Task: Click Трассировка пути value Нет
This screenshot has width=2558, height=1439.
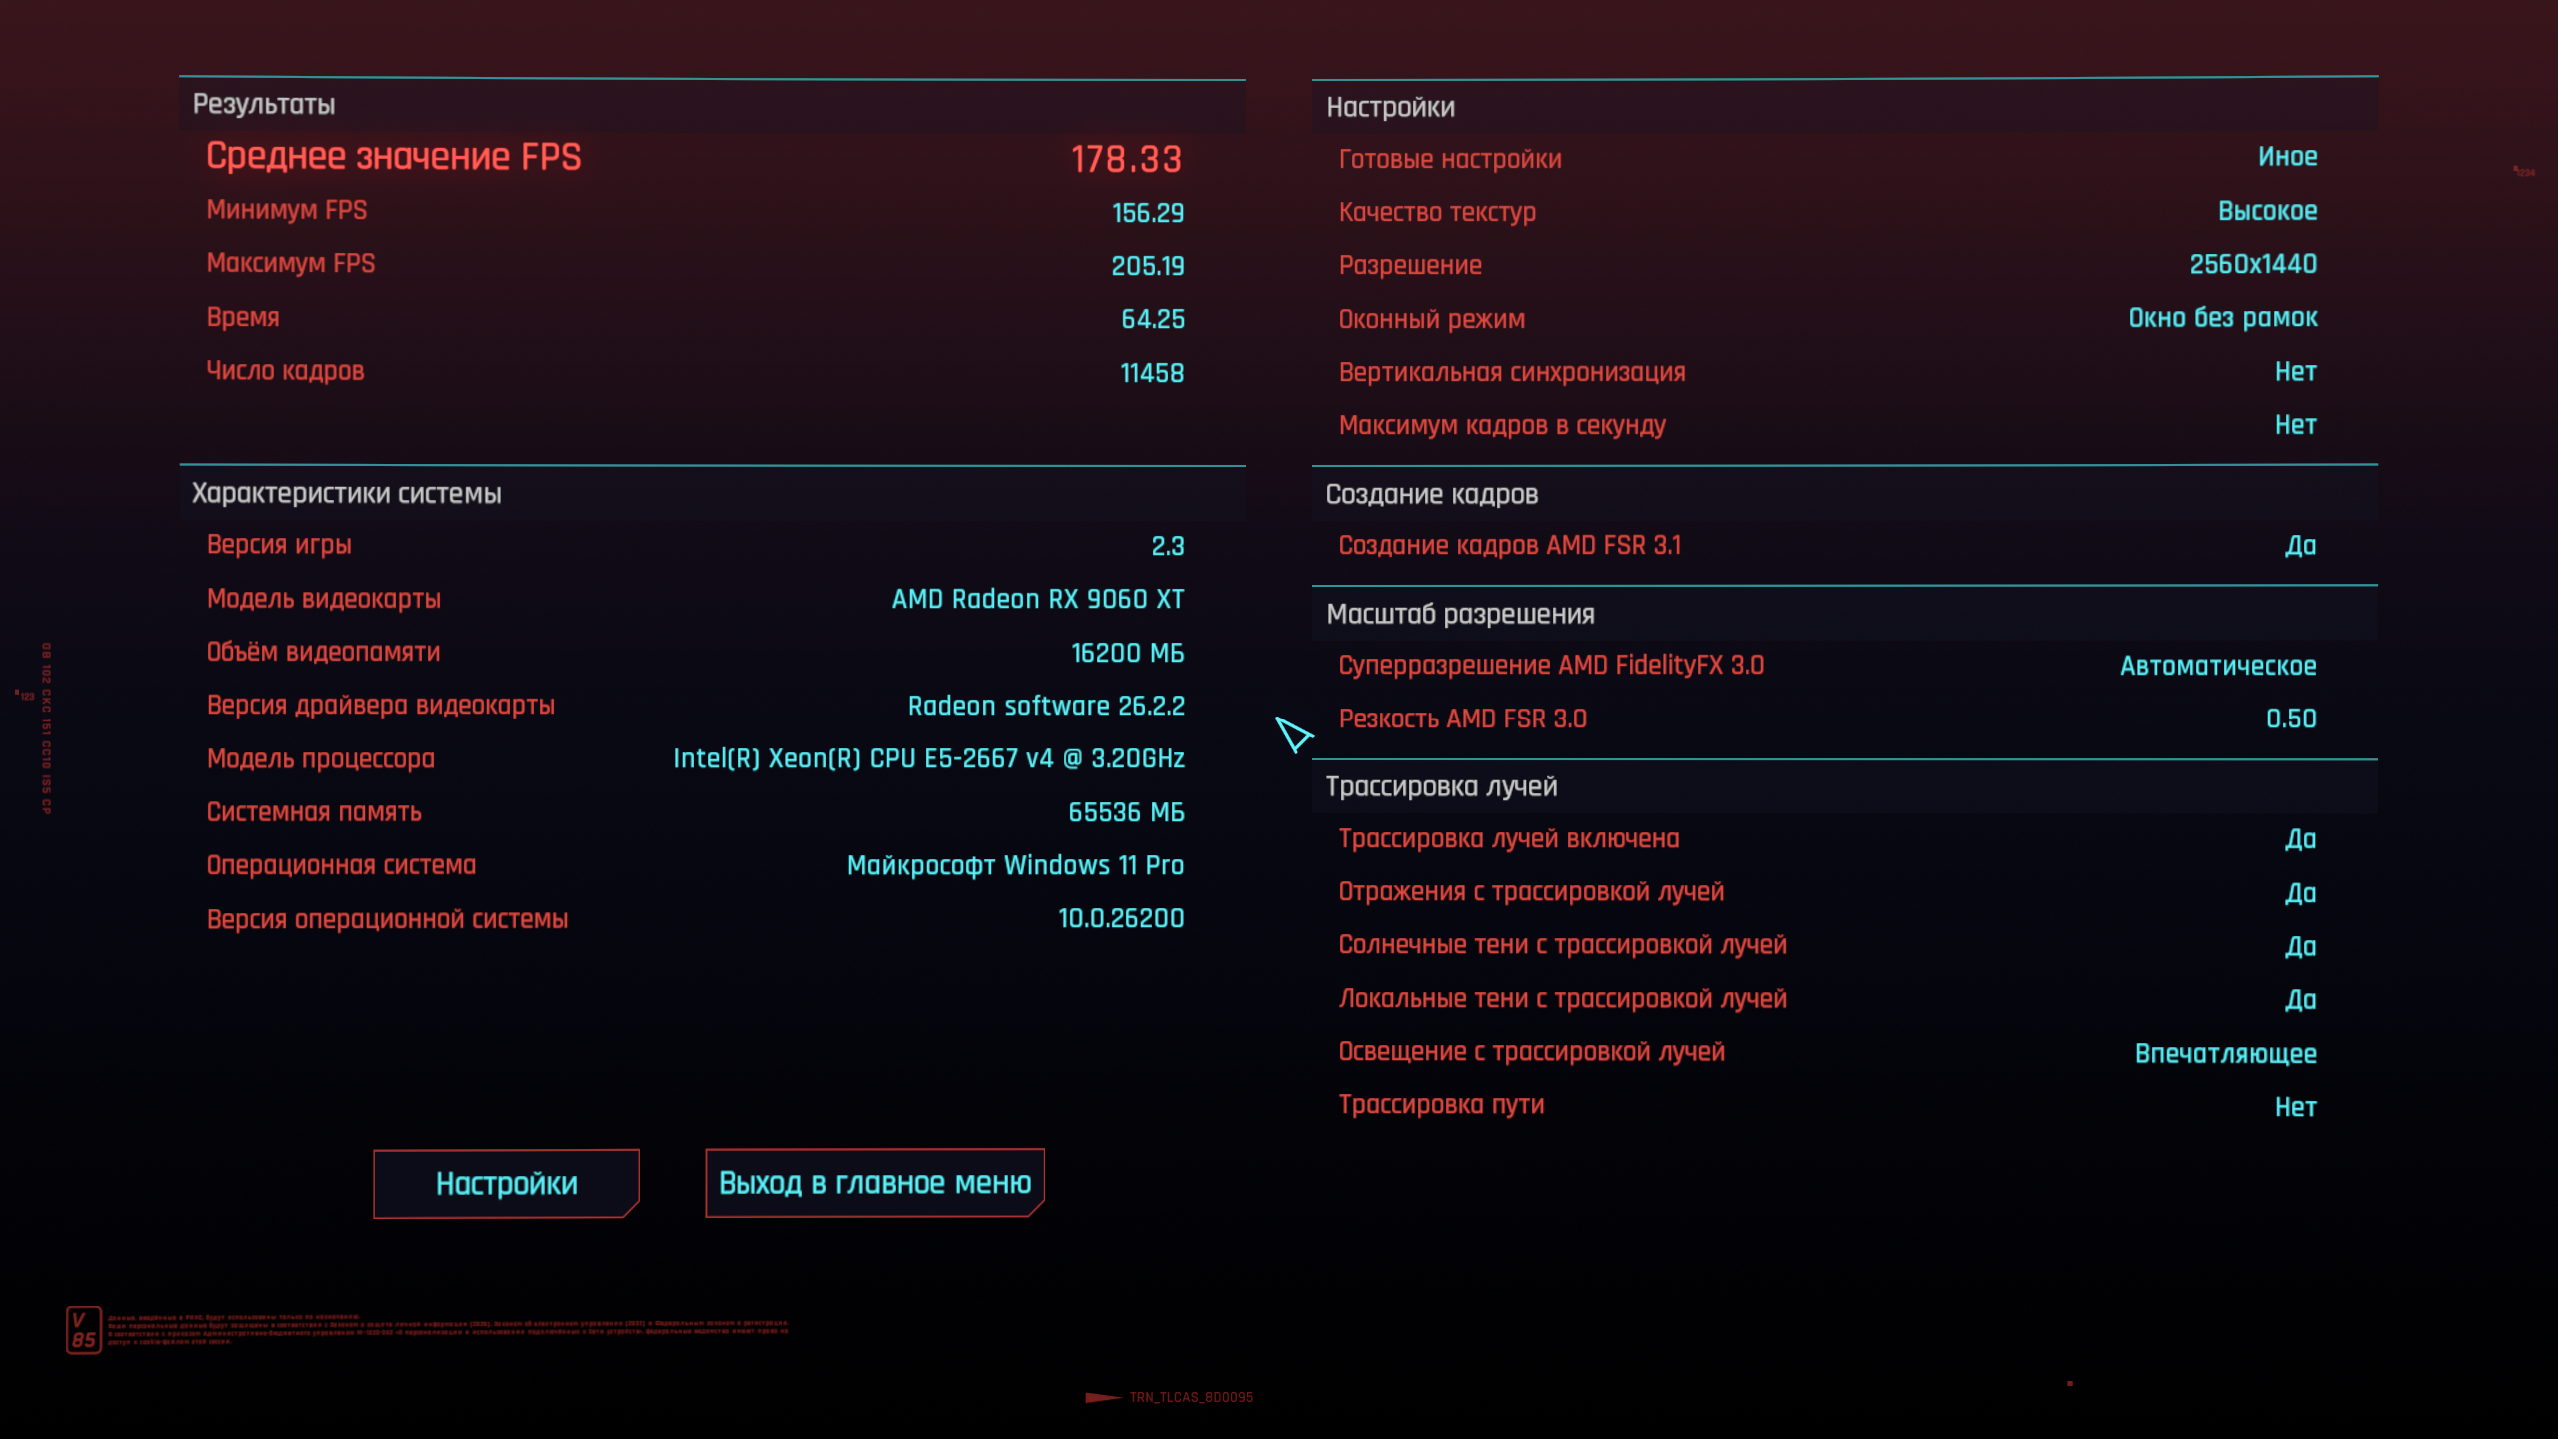Action: pyautogui.click(x=2295, y=1107)
